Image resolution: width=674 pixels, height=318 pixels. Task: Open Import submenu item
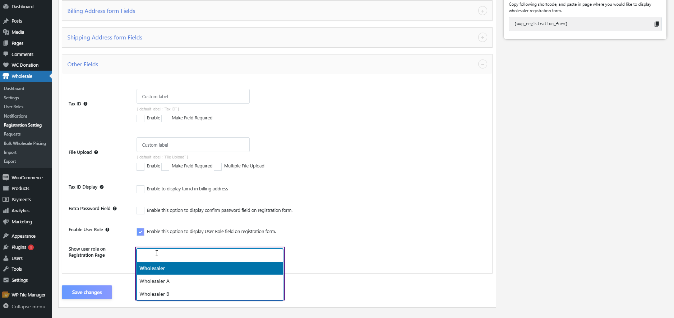(x=10, y=152)
